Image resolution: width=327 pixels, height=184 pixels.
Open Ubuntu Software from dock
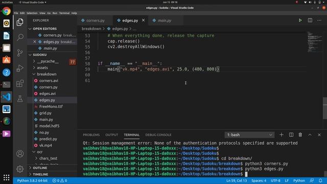coord(7,60)
